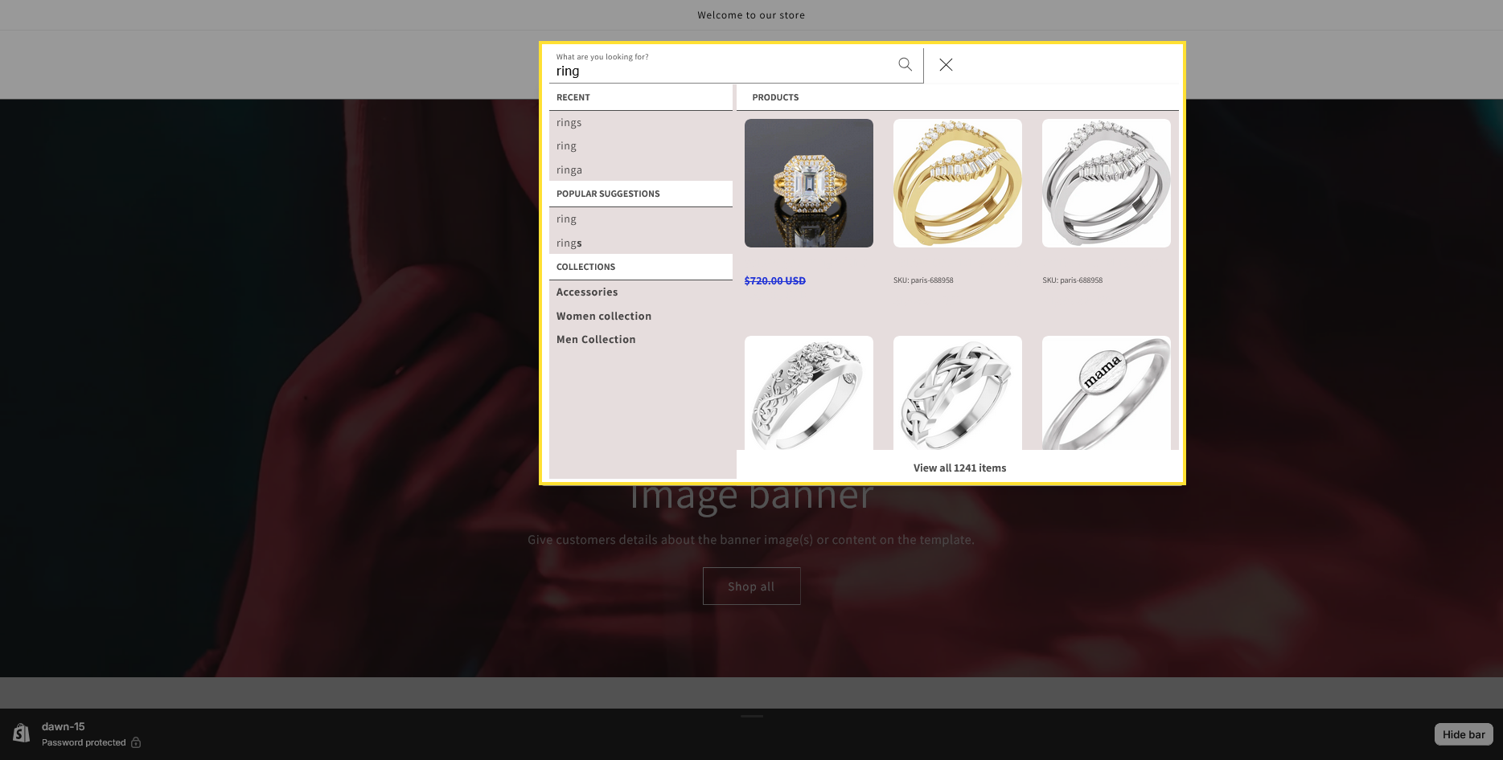Open the white gold ring guard product

click(x=1106, y=183)
